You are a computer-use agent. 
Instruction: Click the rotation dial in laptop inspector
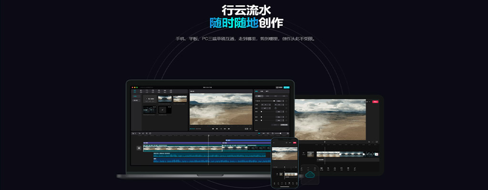tap(276, 108)
